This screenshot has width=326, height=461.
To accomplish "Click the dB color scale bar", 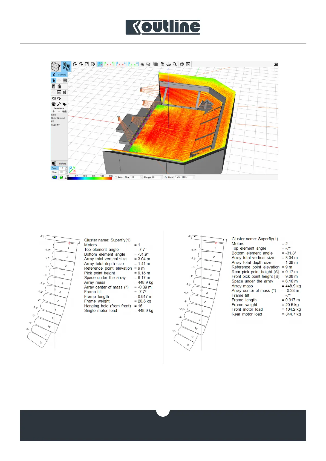I will point(90,178).
